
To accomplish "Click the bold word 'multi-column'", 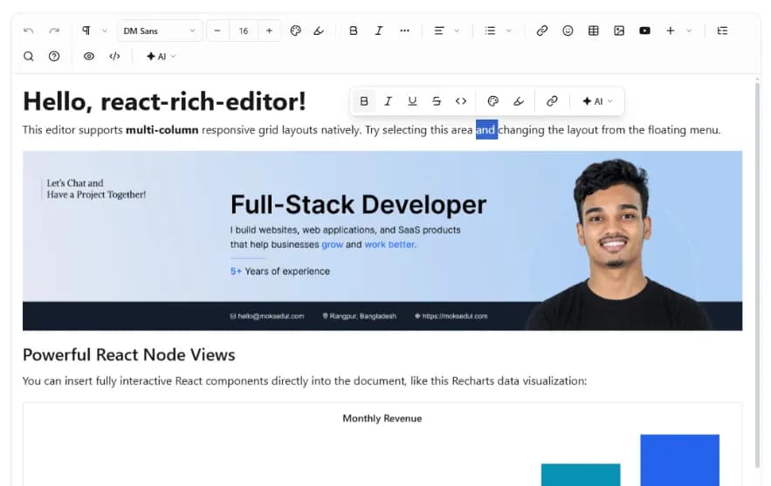I will point(162,130).
